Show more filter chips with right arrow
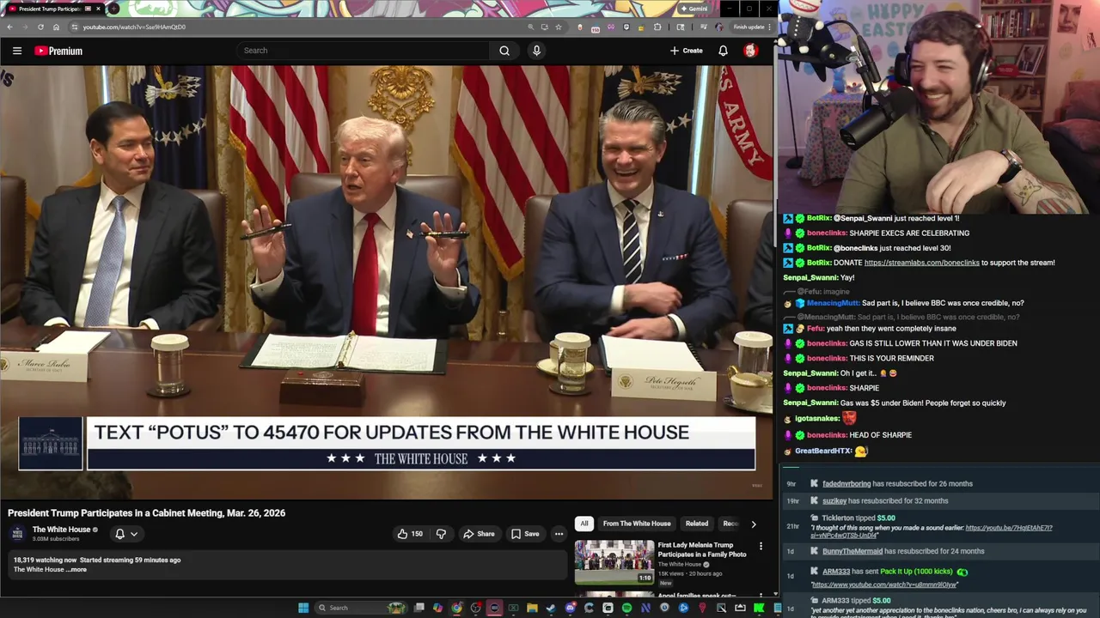The width and height of the screenshot is (1100, 618). coord(754,524)
